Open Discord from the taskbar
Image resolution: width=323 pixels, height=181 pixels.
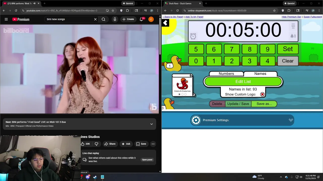pyautogui.click(x=88, y=177)
